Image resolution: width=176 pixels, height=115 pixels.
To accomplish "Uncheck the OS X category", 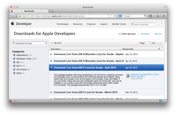I will point(14,66).
